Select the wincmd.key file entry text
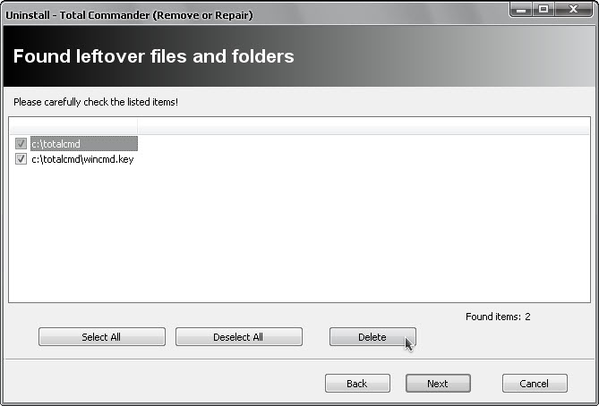The height and width of the screenshot is (406, 599). coord(81,159)
